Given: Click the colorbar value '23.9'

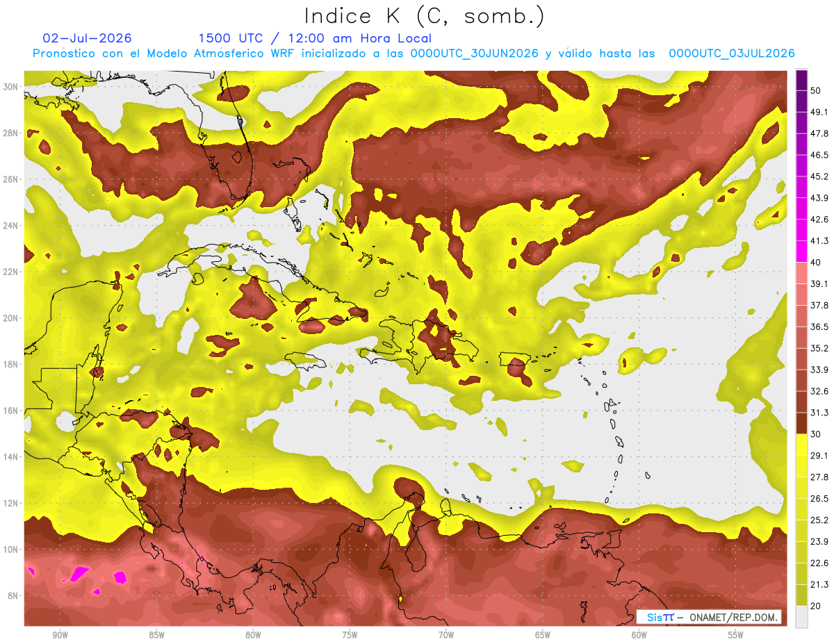Looking at the screenshot, I should pos(819,543).
